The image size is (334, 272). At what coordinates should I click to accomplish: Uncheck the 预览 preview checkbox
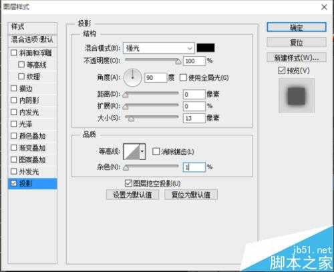tap(282, 71)
